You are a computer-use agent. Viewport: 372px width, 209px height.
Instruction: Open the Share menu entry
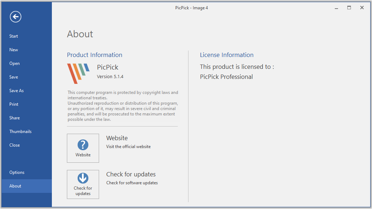tap(15, 118)
